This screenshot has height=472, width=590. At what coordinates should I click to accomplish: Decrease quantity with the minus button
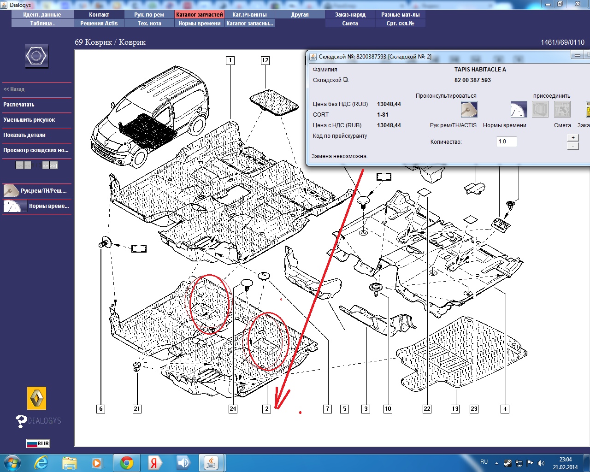point(573,146)
